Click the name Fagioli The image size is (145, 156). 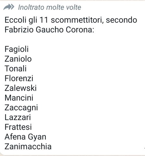tap(17, 49)
